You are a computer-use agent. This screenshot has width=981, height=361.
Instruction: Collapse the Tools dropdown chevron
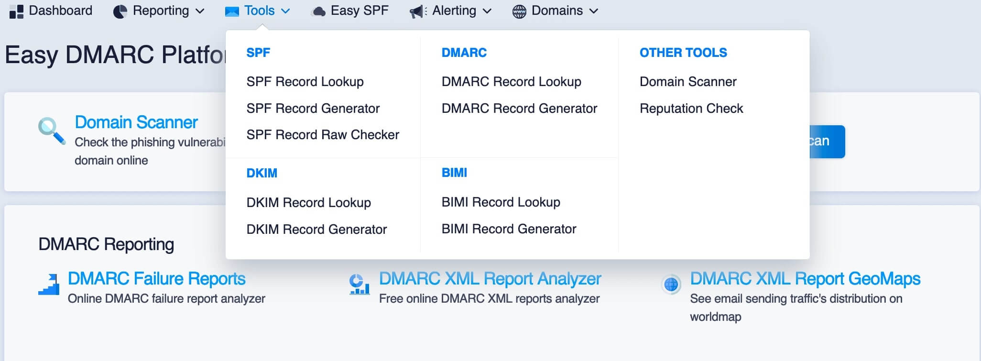pos(285,11)
